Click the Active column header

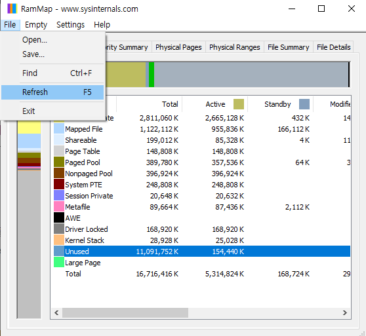point(214,104)
